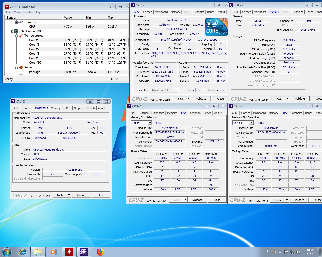Screen dimensions: 322x257
Task: Click the on-screen keyboard tray icon
Action: coord(274,252)
